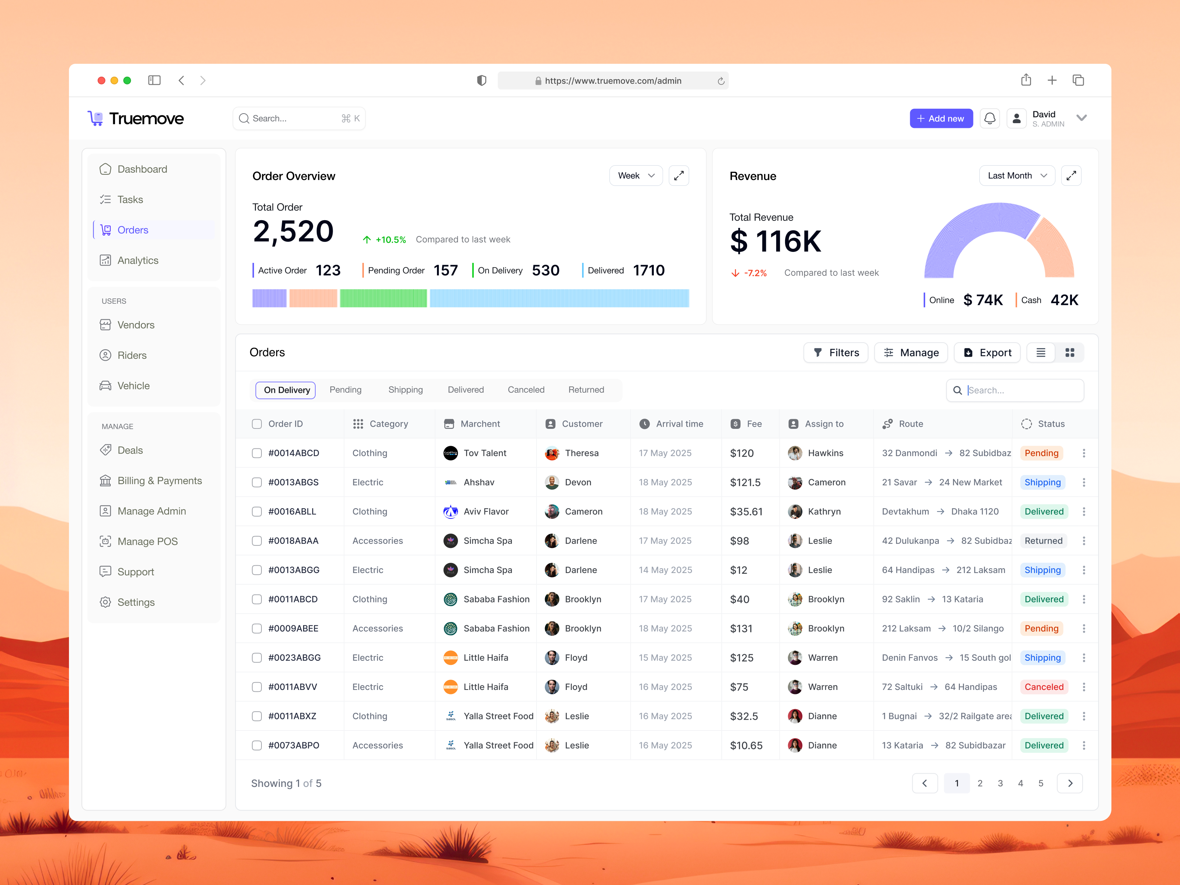Click the Vehicle icon in the Users section

click(105, 385)
